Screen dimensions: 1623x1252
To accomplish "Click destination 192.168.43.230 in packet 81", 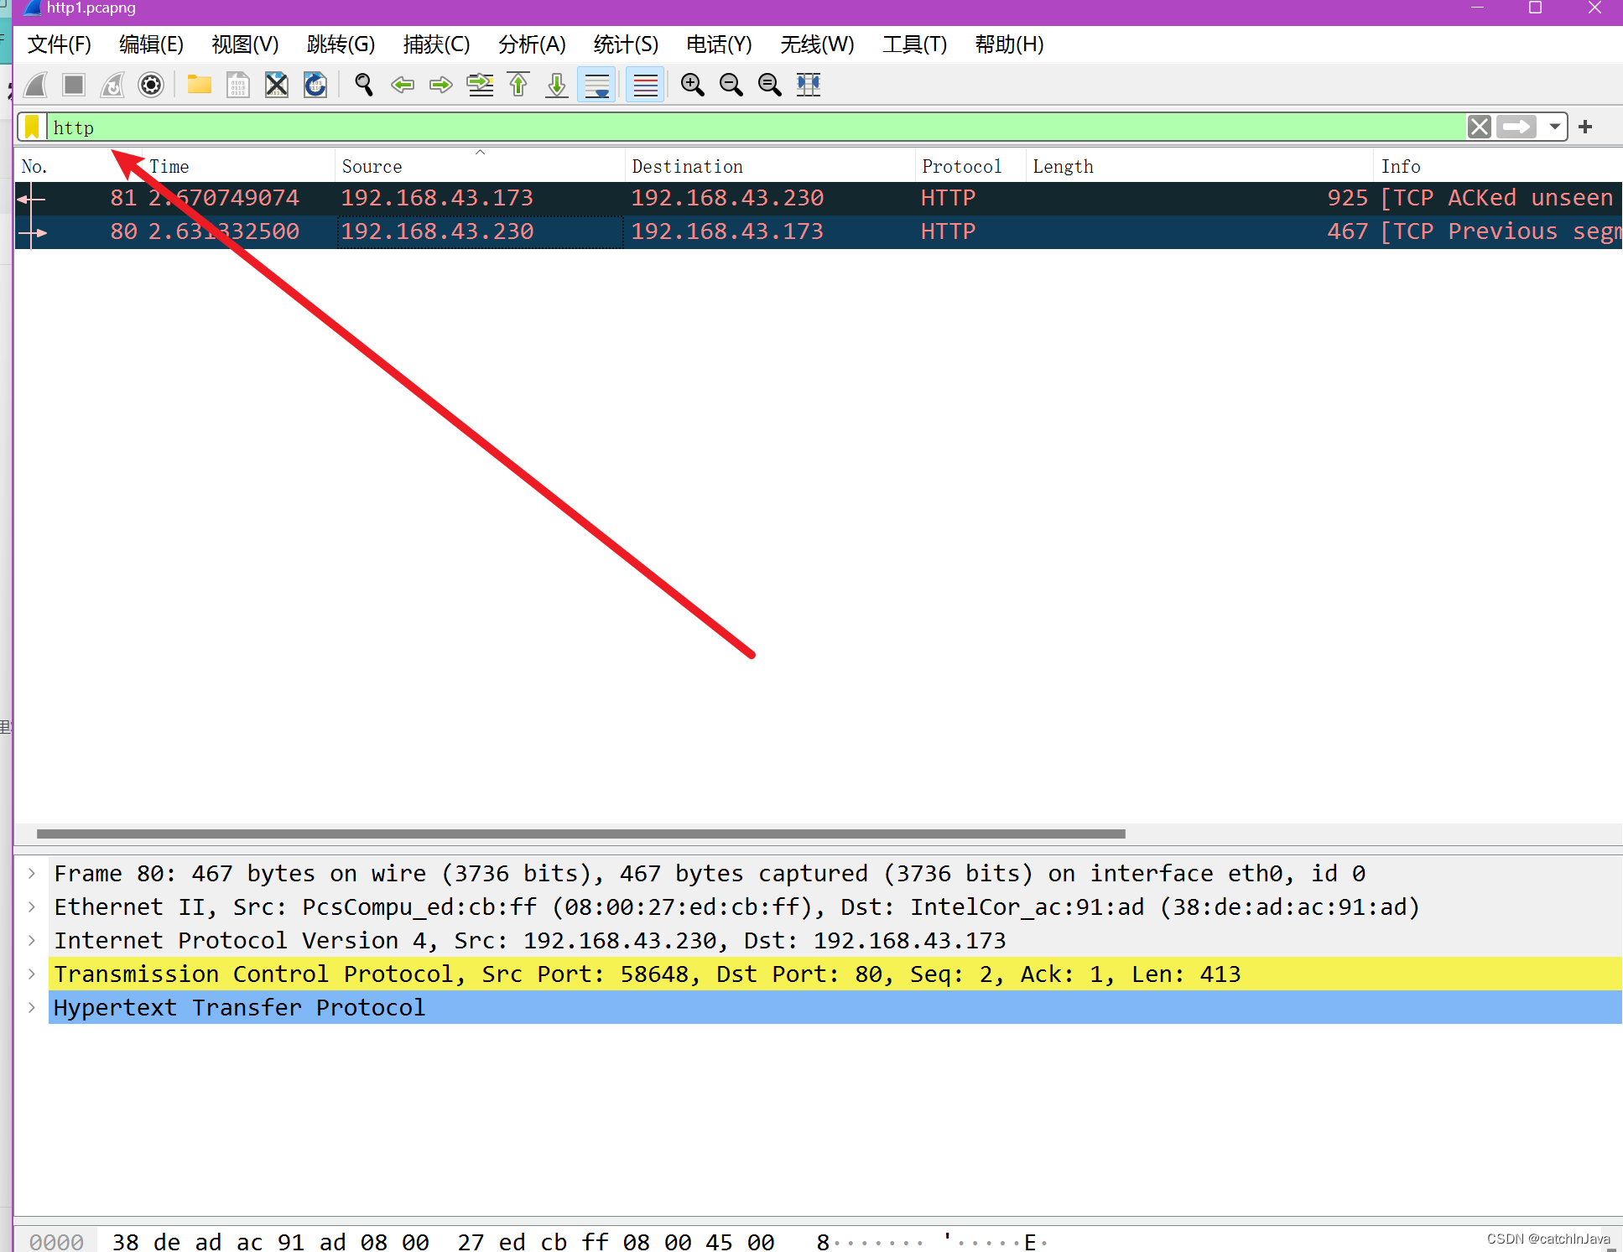I will point(727,198).
